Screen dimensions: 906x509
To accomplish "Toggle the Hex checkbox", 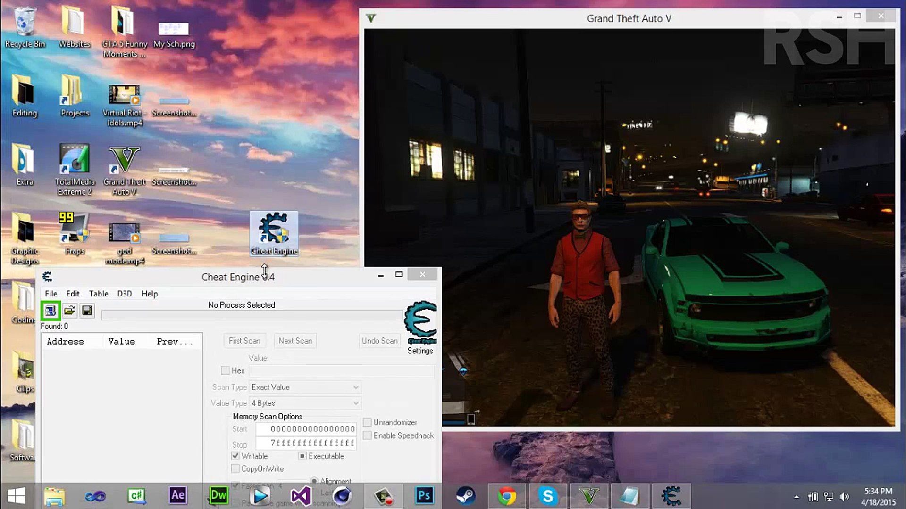I will point(225,370).
